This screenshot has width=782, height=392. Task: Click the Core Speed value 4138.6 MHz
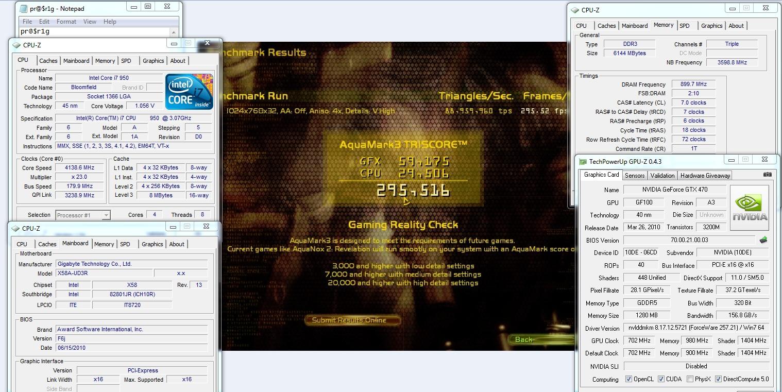tap(80, 168)
